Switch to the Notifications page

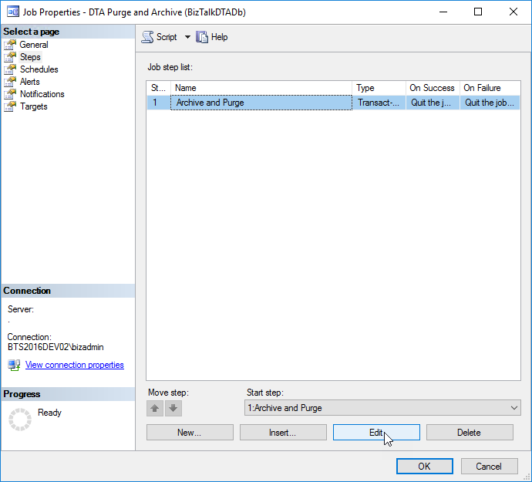[42, 94]
